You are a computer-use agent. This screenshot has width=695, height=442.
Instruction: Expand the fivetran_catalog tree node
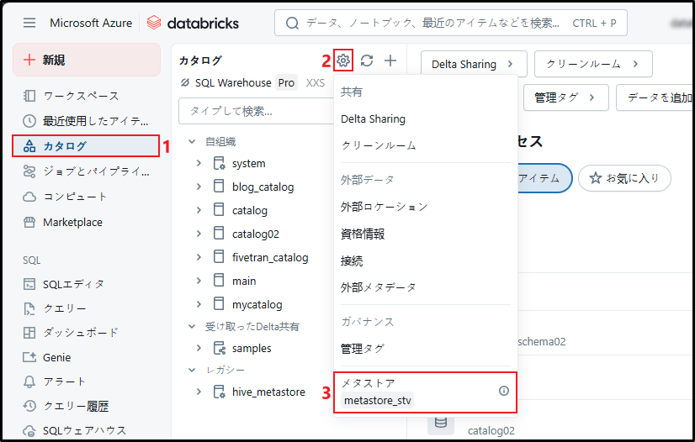[199, 257]
